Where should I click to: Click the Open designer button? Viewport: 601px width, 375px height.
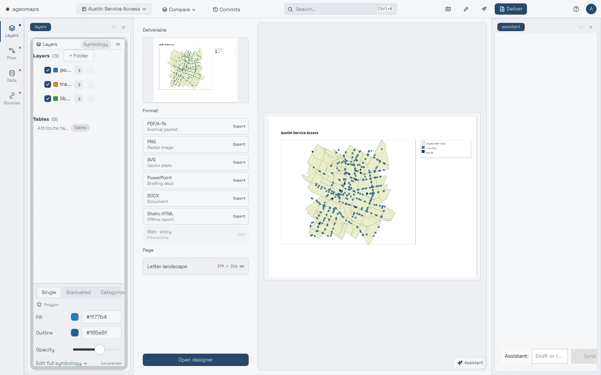(x=196, y=360)
